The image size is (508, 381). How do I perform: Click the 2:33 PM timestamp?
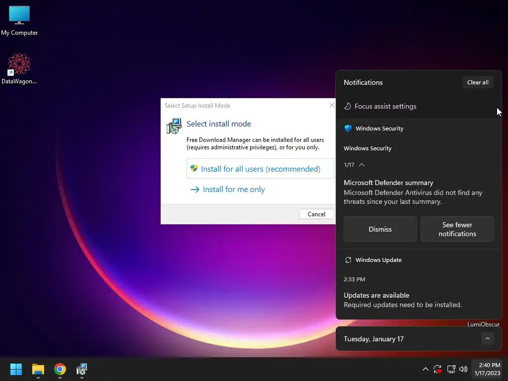[354, 279]
